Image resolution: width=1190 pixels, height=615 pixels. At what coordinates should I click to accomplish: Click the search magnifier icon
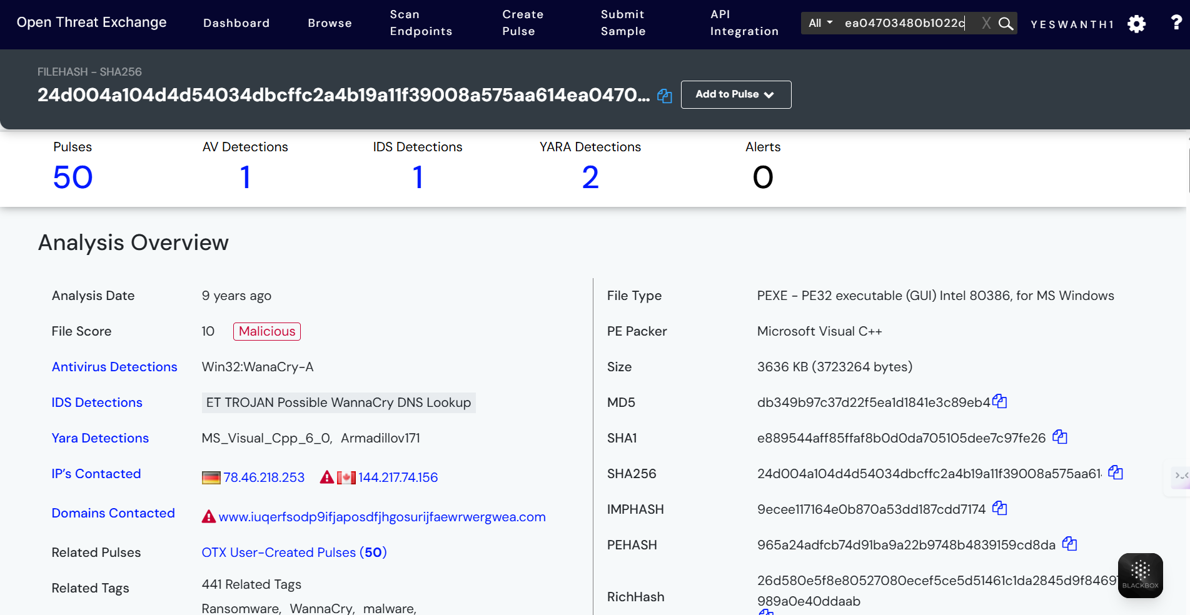point(1006,24)
